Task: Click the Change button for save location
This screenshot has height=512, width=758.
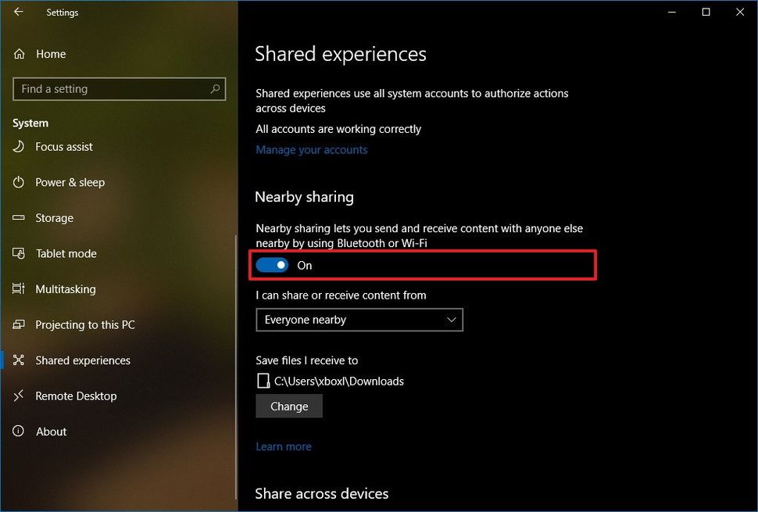Action: pos(288,406)
